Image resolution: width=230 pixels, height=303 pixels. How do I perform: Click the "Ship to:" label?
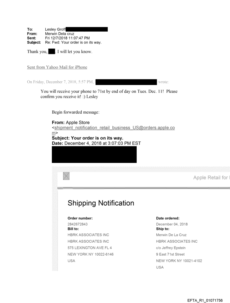tap(163, 229)
